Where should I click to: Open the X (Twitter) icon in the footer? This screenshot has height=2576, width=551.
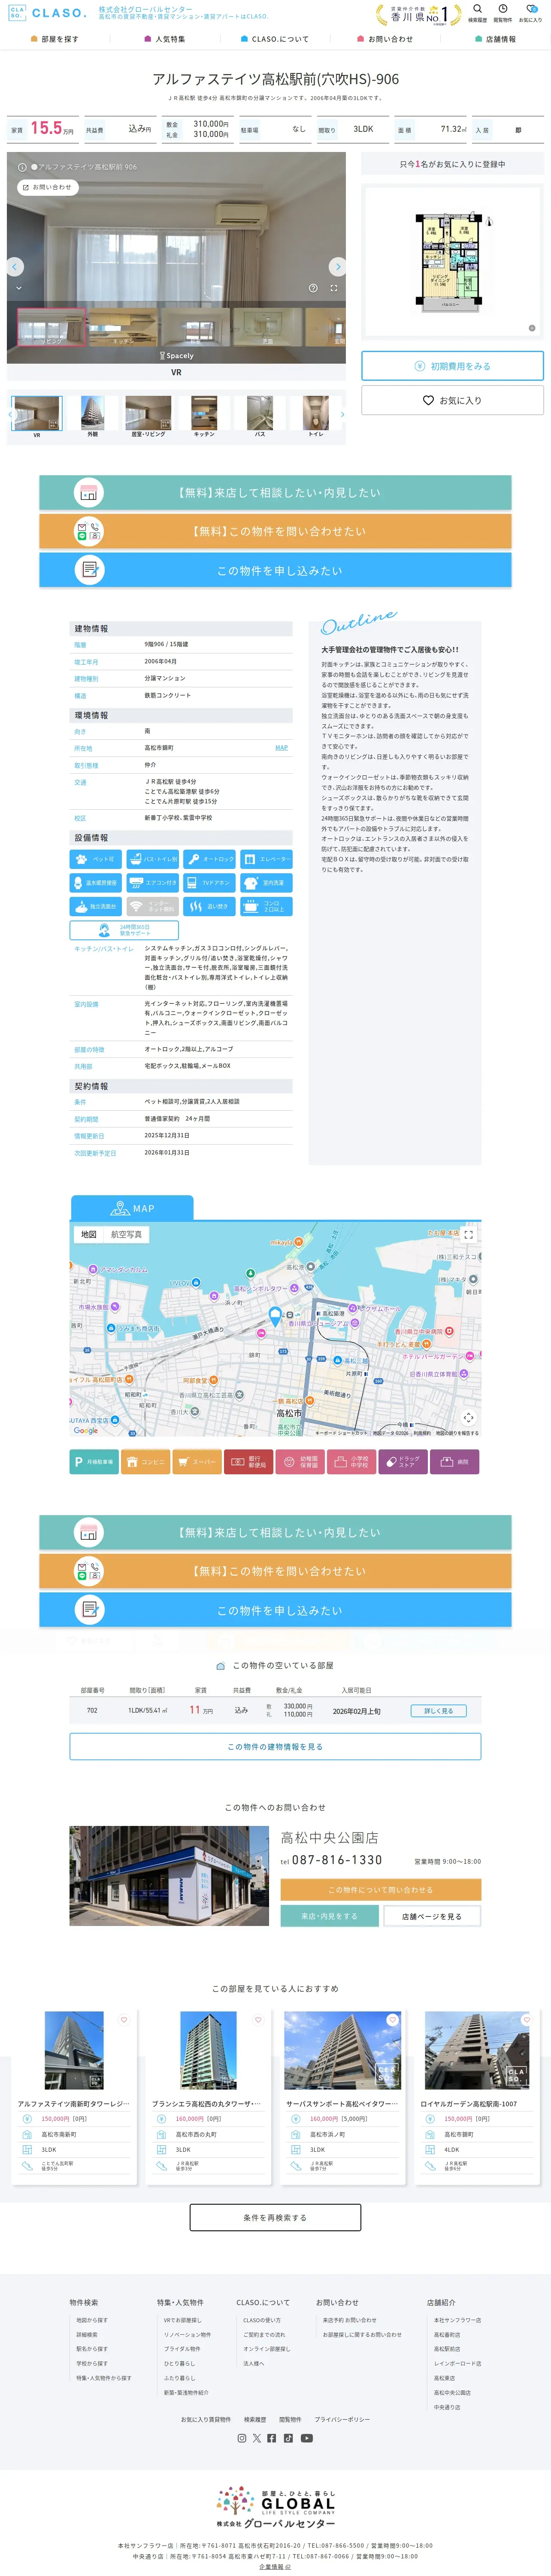pos(257,2438)
